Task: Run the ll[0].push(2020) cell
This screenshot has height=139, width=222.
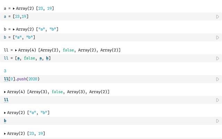Action: coord(217,79)
